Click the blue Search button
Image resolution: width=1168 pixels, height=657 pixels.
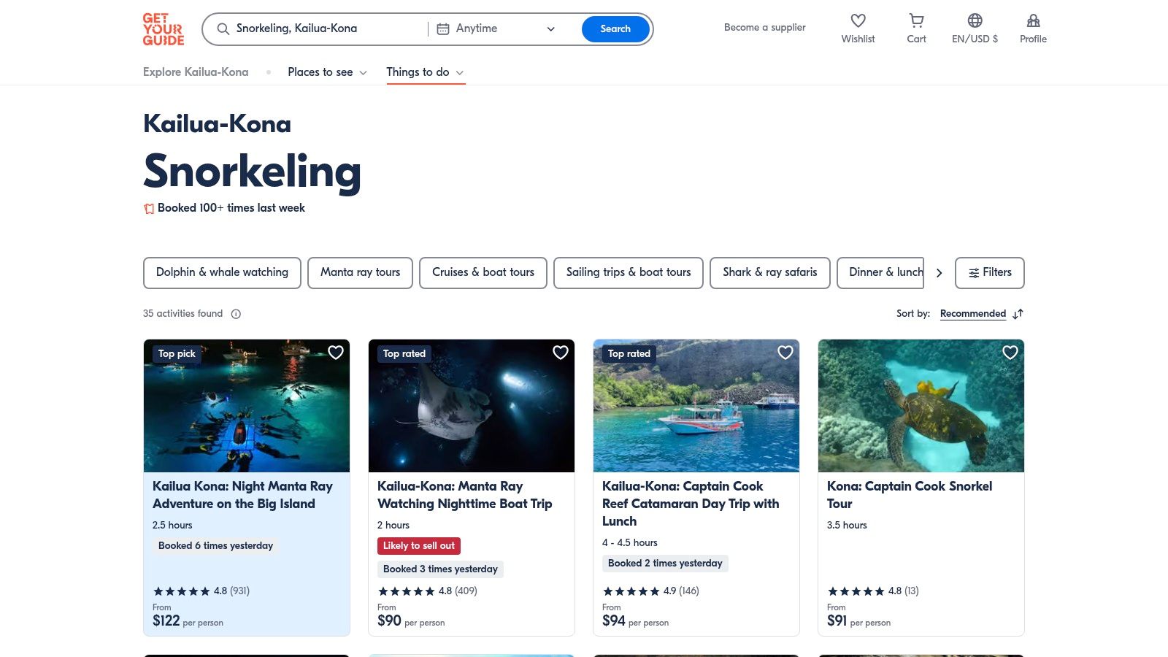click(x=615, y=29)
